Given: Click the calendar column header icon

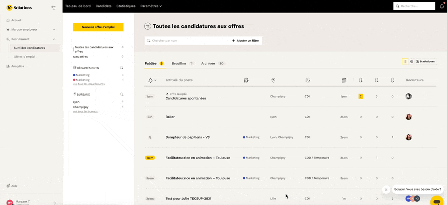Looking at the screenshot, I should coord(344,80).
